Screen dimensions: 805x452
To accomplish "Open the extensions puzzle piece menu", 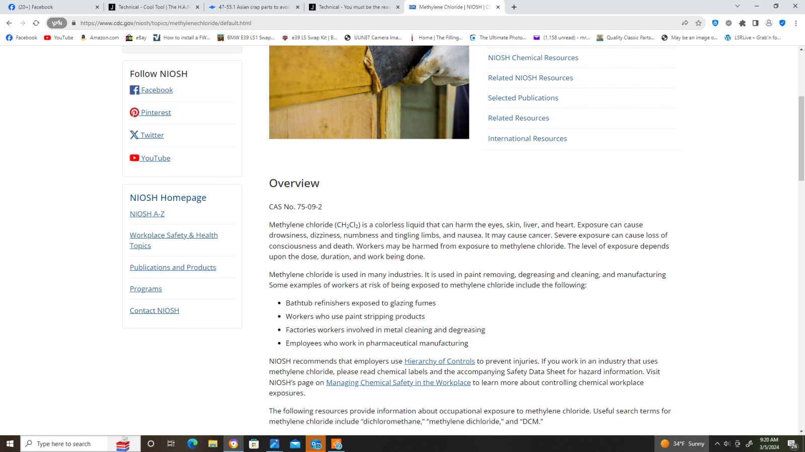I will pyautogui.click(x=742, y=23).
